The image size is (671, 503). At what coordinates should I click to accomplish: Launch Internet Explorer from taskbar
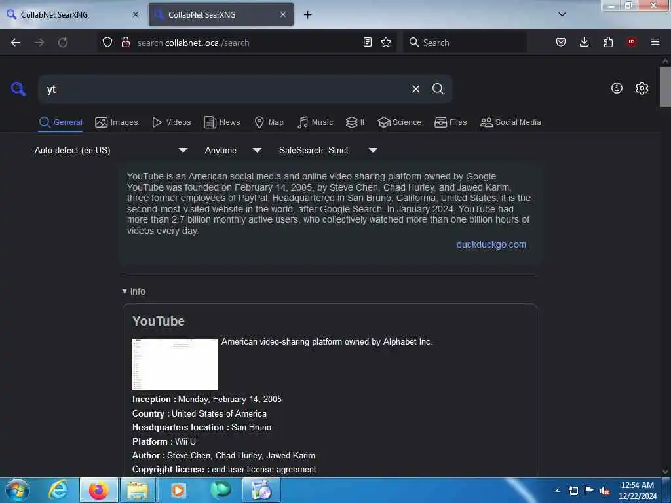tap(58, 490)
